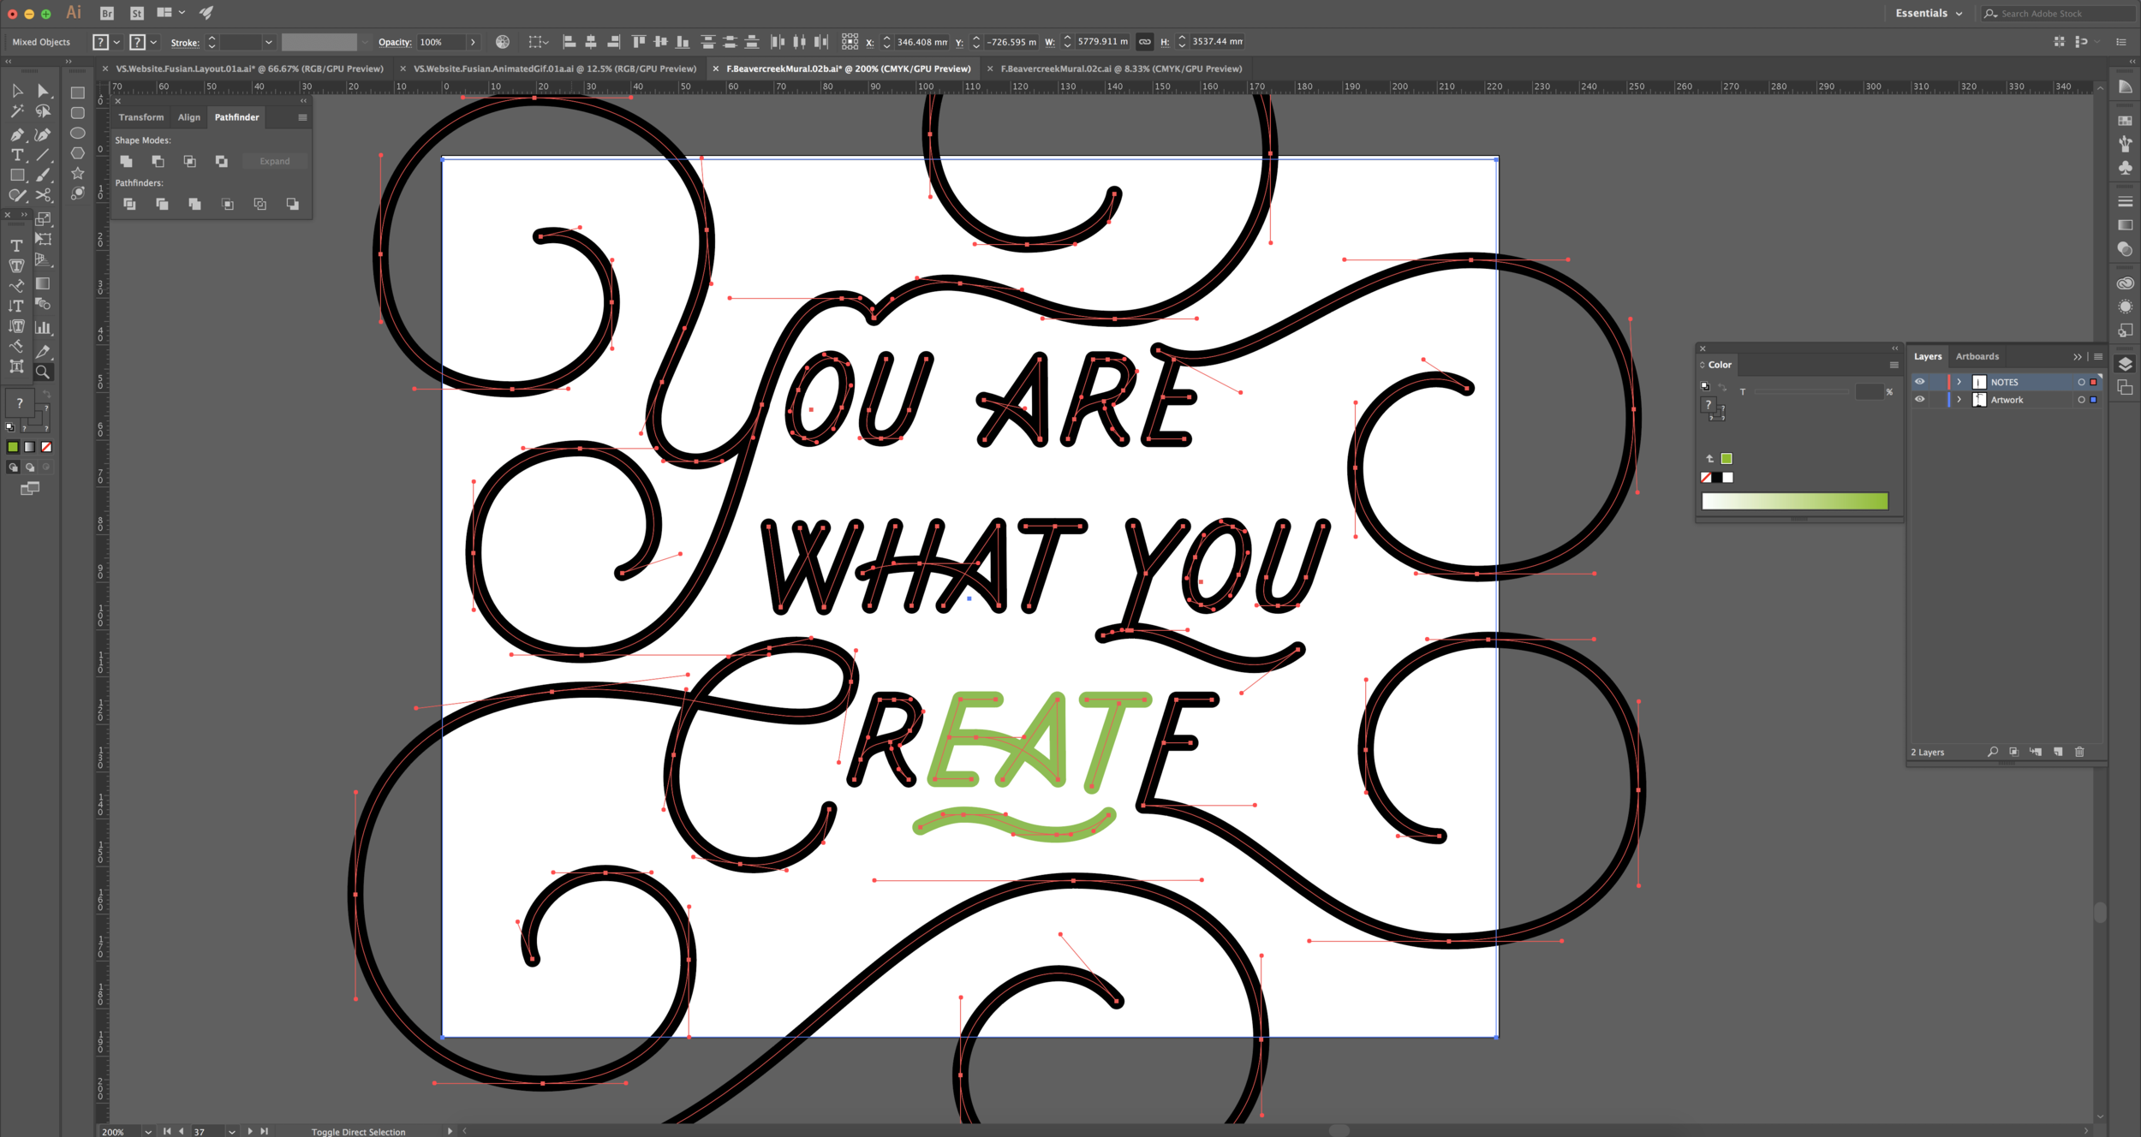Apply the Divide pathfinder
This screenshot has height=1137, width=2141.
(x=129, y=204)
